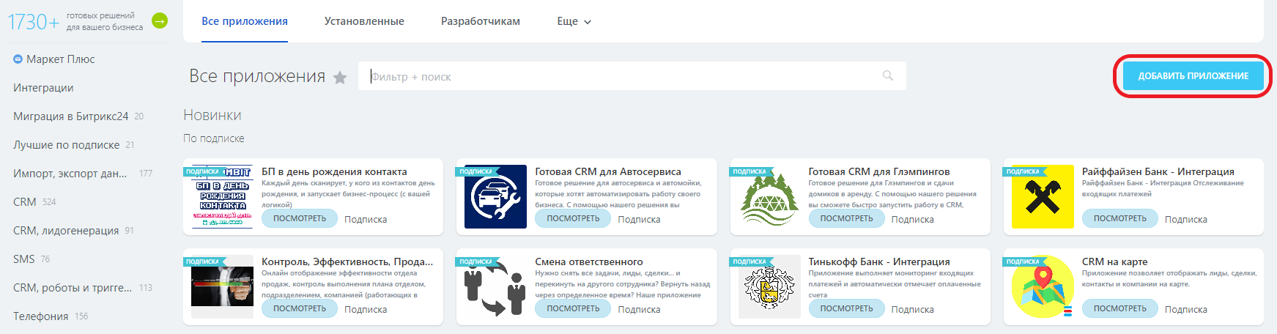Open Райффайзен Банк app icon
The image size is (1277, 334).
point(1043,196)
